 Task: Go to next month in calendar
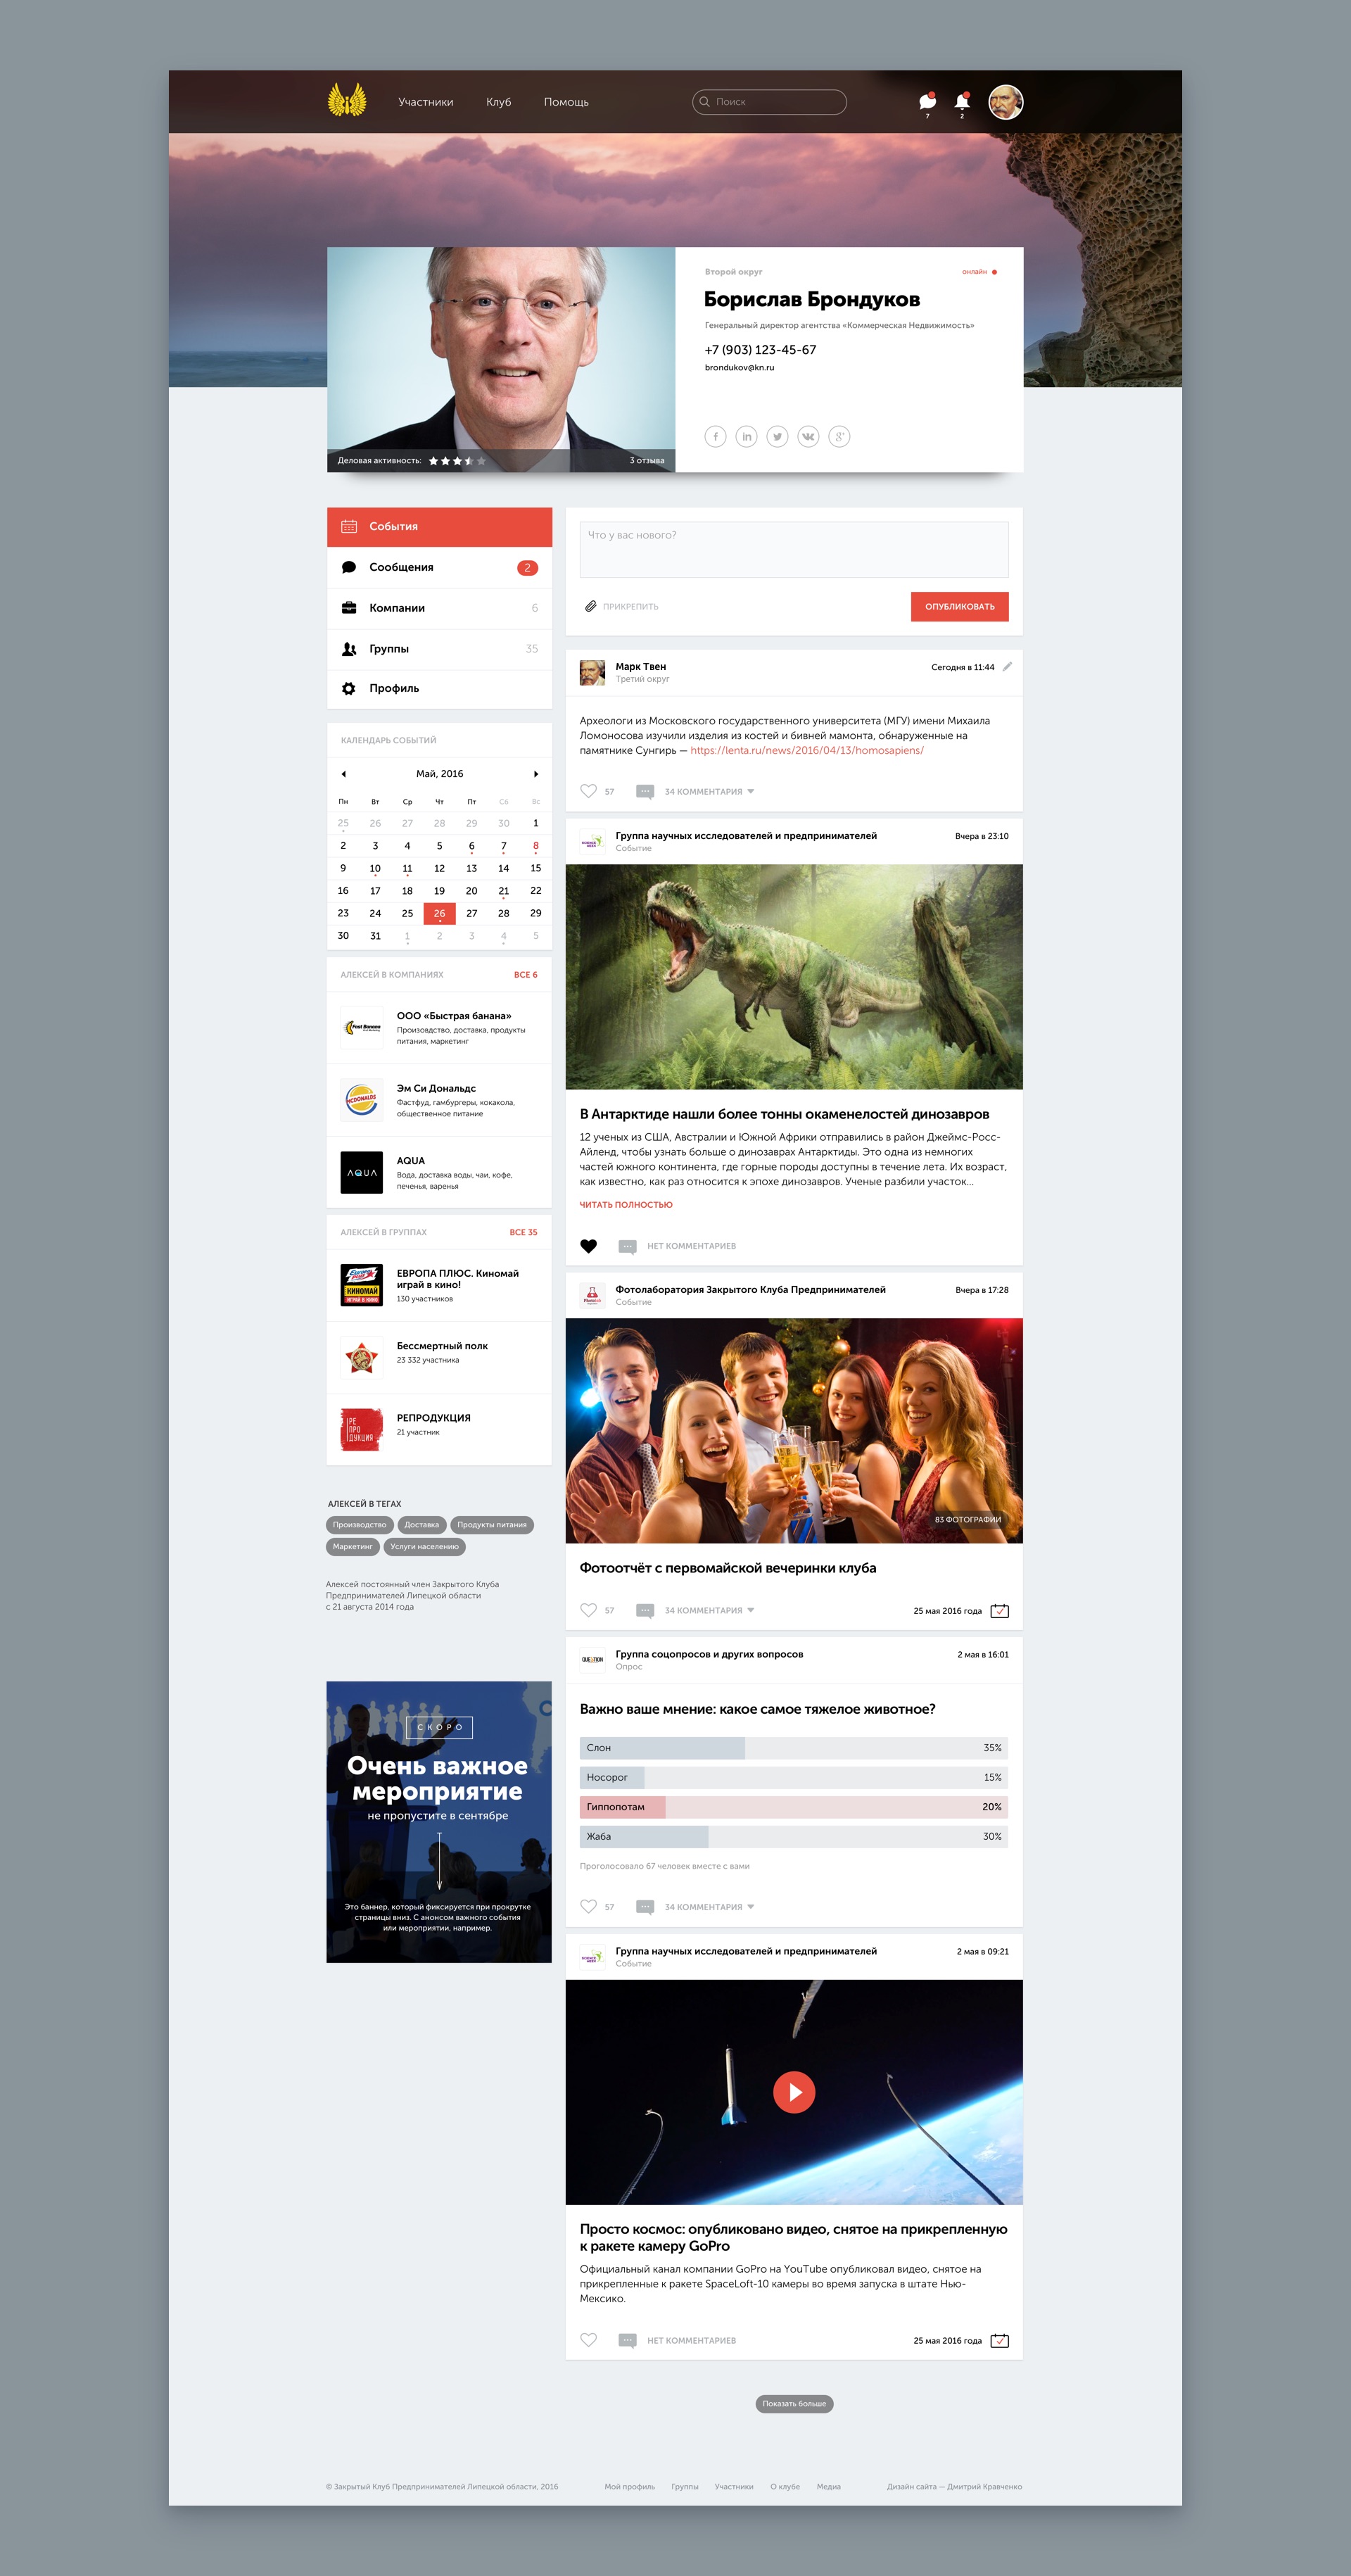[x=536, y=773]
